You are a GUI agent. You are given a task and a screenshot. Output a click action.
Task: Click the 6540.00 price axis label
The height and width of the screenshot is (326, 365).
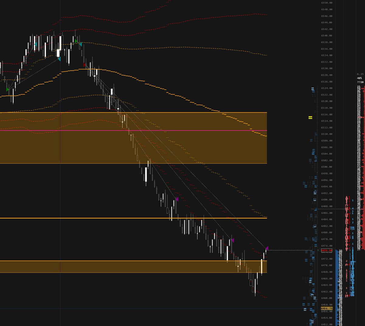click(x=326, y=36)
